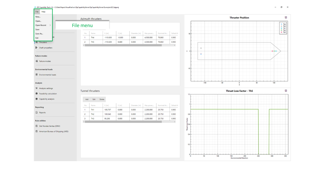Click the Th3 legend swatch in Thruster Position
322x173 pixels.
pyautogui.click(x=282, y=32)
